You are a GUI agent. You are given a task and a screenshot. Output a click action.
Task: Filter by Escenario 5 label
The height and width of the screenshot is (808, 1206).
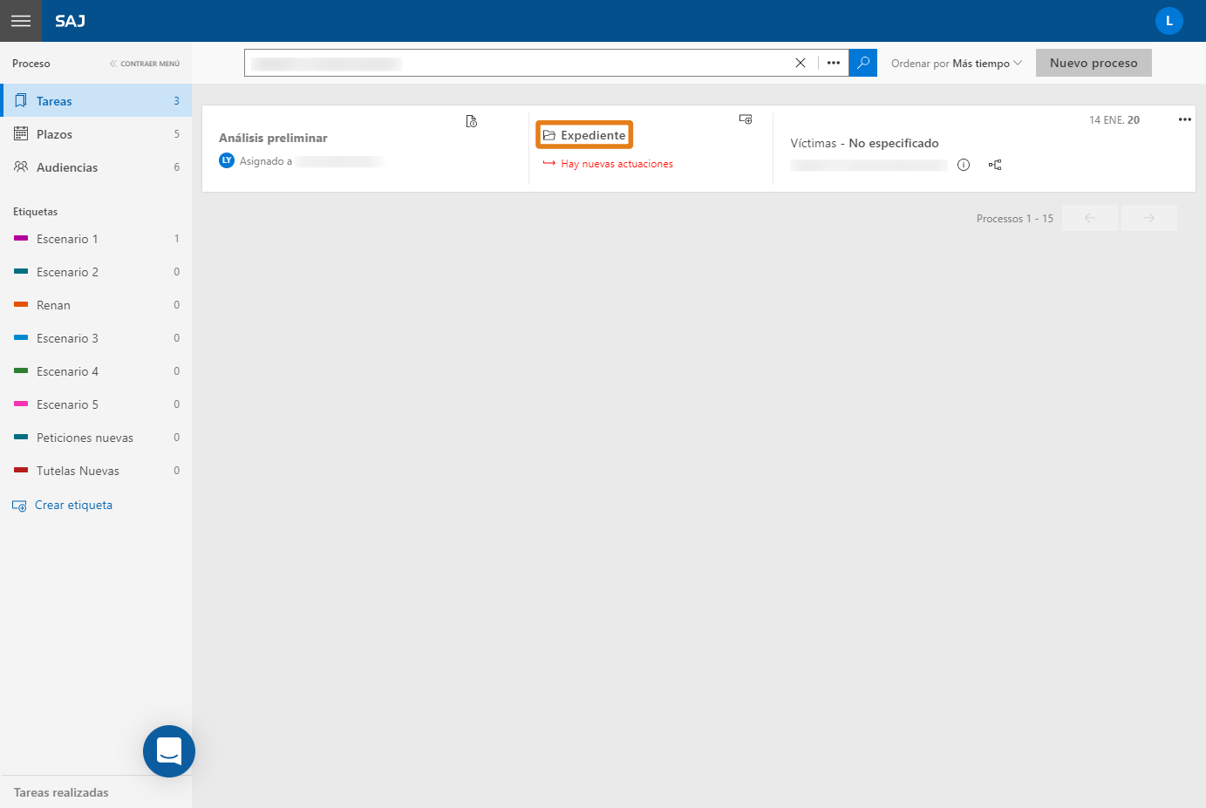[x=96, y=404]
